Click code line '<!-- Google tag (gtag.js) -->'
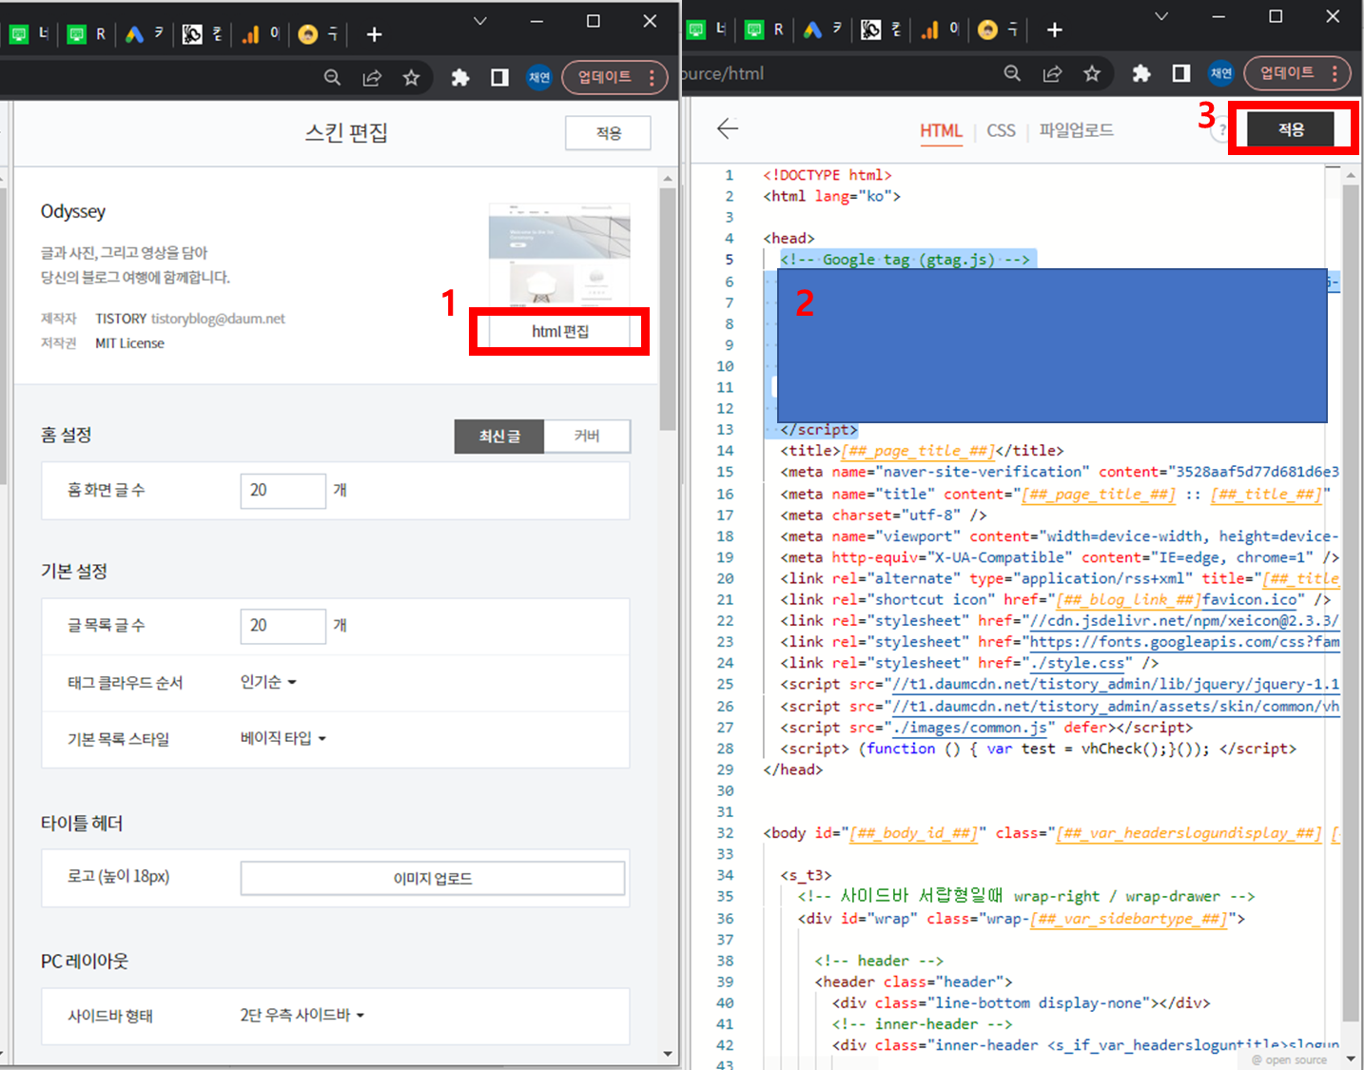The height and width of the screenshot is (1070, 1364). click(905, 260)
